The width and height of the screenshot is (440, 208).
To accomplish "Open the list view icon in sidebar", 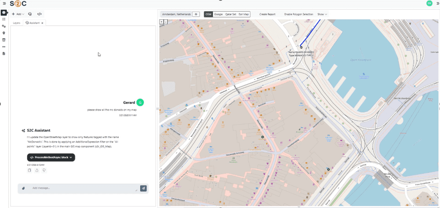I will (x=4, y=19).
